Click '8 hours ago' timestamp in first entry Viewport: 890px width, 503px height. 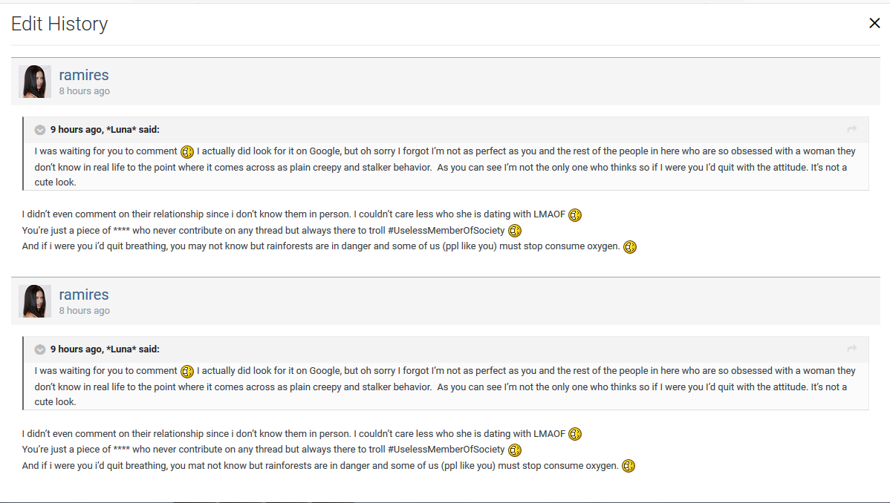(x=85, y=91)
